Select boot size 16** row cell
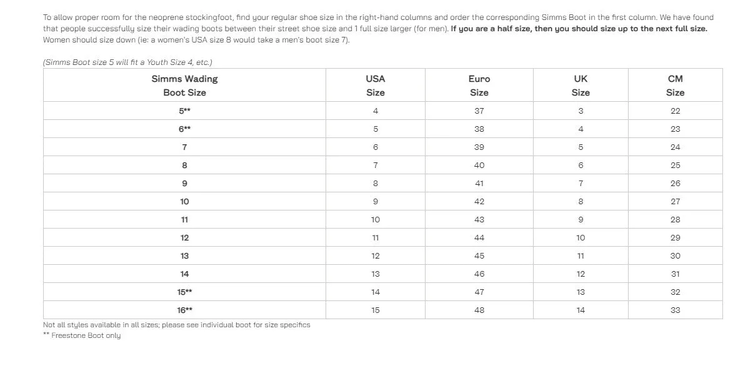The width and height of the screenshot is (743, 366). [x=184, y=310]
